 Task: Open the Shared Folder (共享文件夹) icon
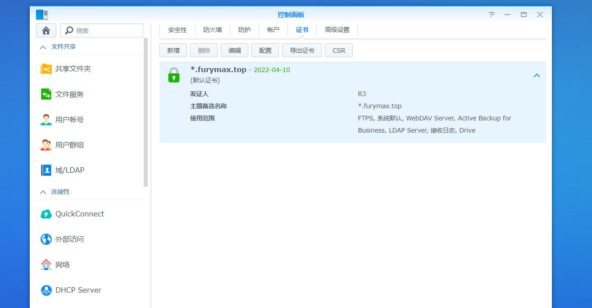point(46,69)
